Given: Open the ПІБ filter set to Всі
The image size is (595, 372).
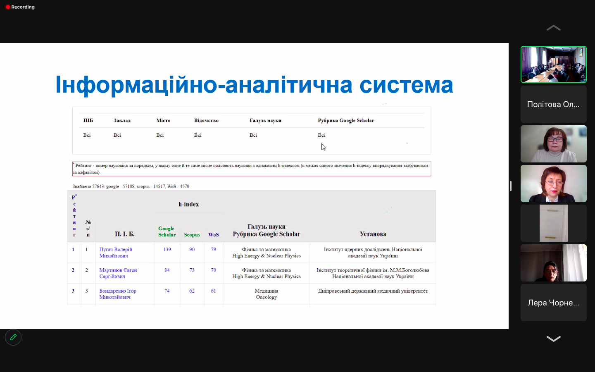Looking at the screenshot, I should coord(87,135).
